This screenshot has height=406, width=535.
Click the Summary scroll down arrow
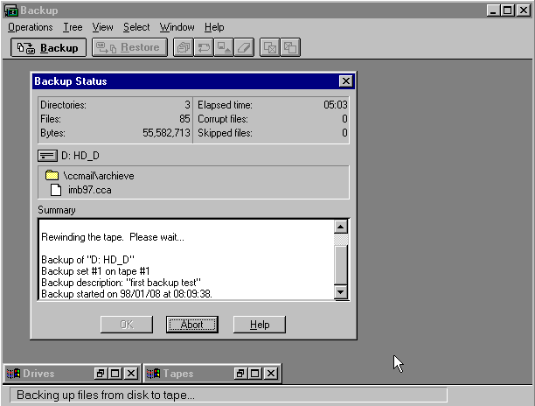[x=341, y=292]
